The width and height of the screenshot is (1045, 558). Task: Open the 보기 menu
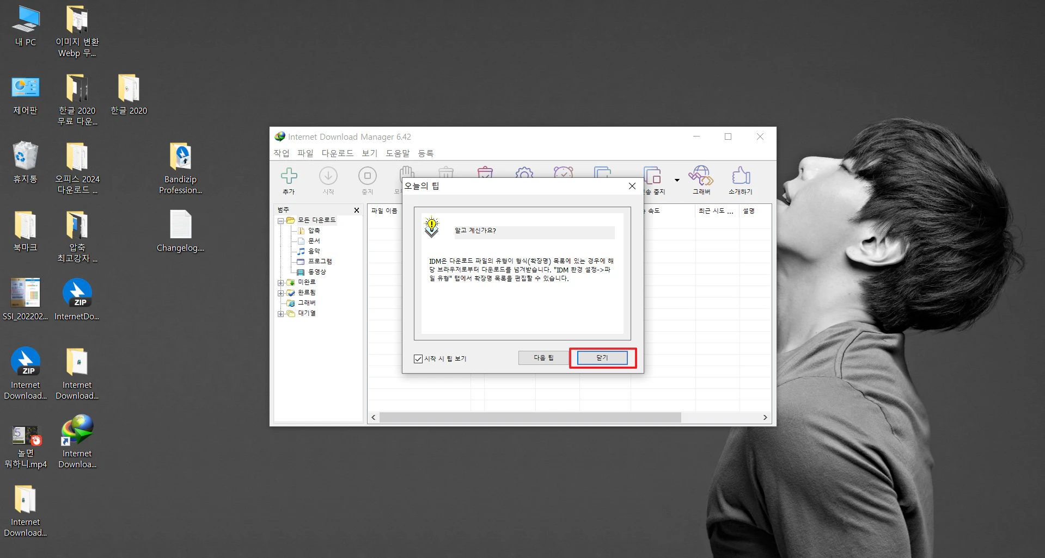[370, 153]
